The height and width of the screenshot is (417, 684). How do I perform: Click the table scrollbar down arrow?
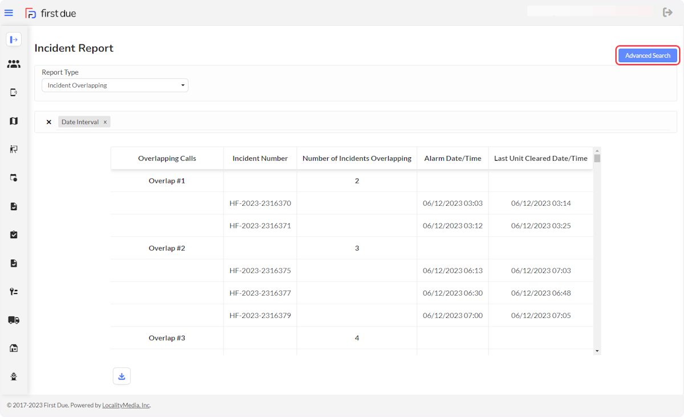[597, 351]
